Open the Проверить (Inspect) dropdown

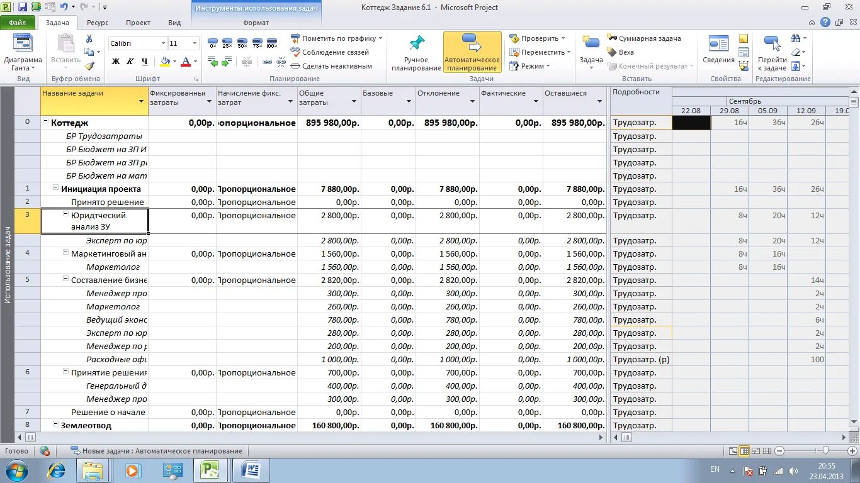coord(563,38)
